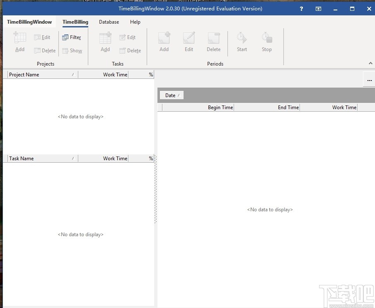Click Work Time header in the periods grid

click(x=329, y=107)
